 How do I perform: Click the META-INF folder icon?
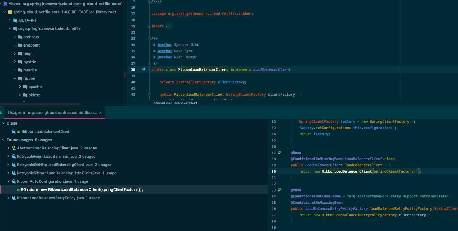(15, 20)
